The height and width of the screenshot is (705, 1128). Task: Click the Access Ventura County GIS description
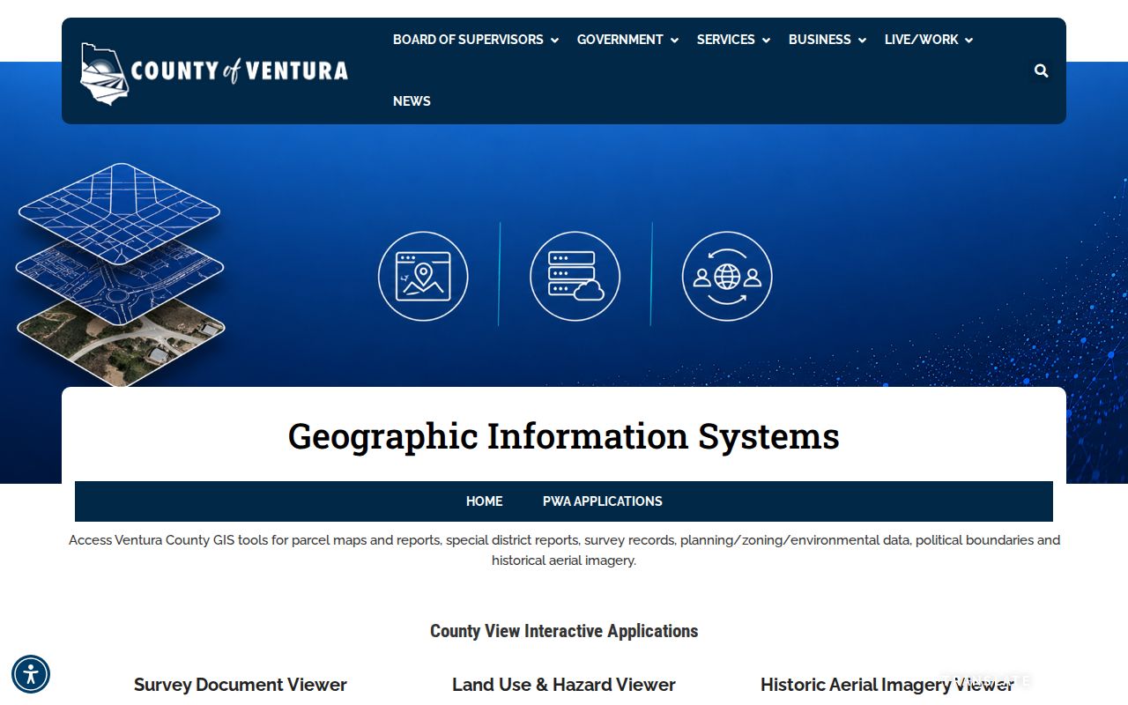click(x=564, y=550)
